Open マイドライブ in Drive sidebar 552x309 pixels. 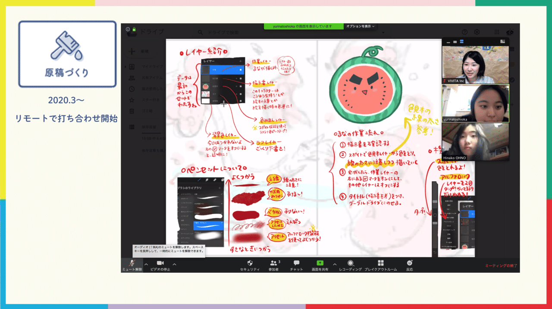[147, 67]
